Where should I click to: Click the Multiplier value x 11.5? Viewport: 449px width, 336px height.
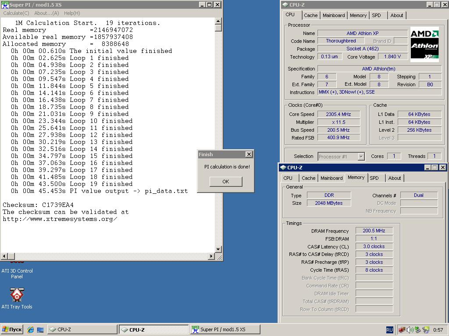coord(339,122)
